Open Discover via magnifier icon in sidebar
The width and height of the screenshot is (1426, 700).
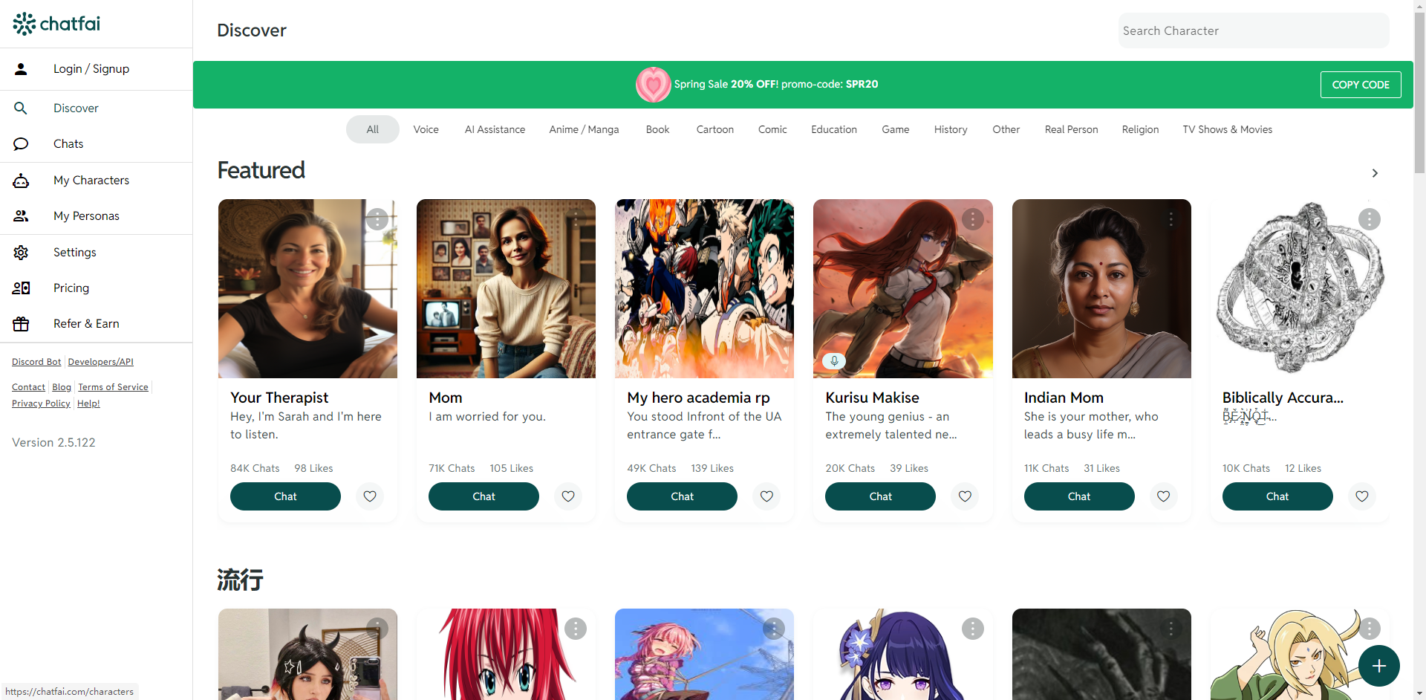point(21,108)
